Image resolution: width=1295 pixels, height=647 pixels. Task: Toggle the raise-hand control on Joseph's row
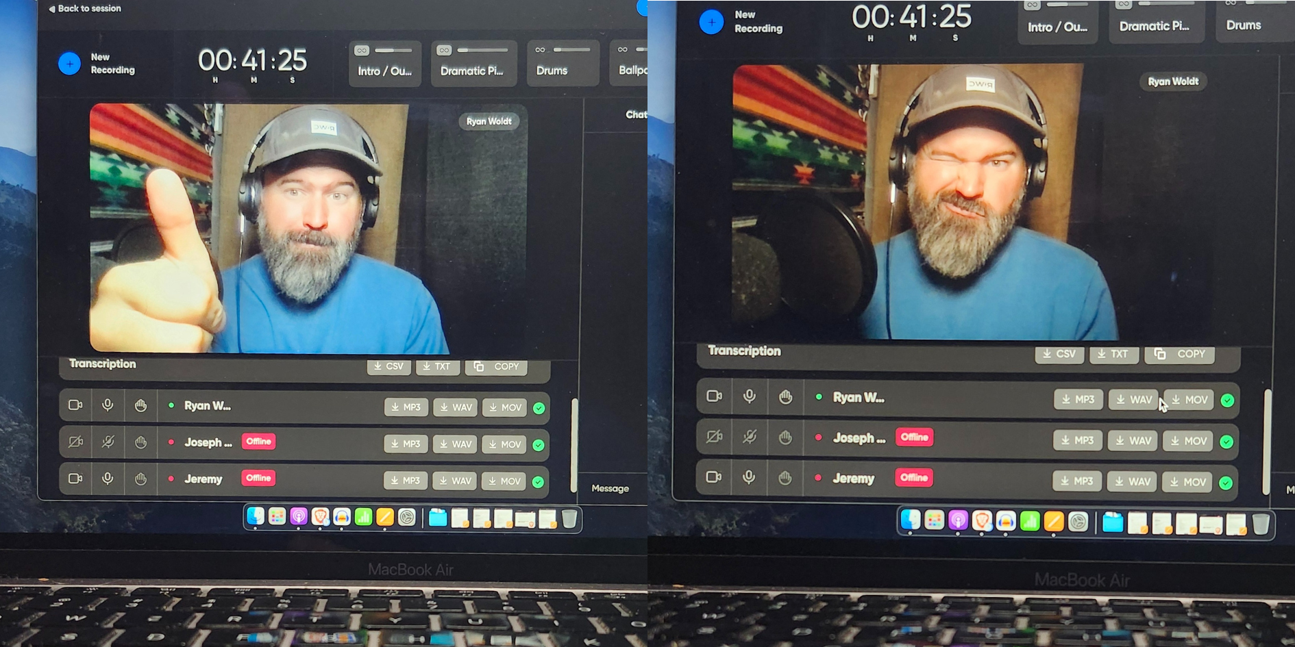point(140,442)
